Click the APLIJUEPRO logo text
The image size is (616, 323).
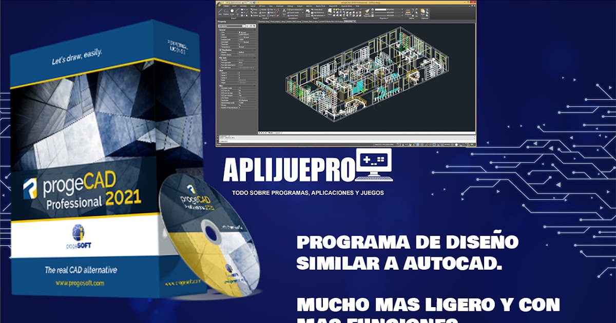[x=289, y=170]
